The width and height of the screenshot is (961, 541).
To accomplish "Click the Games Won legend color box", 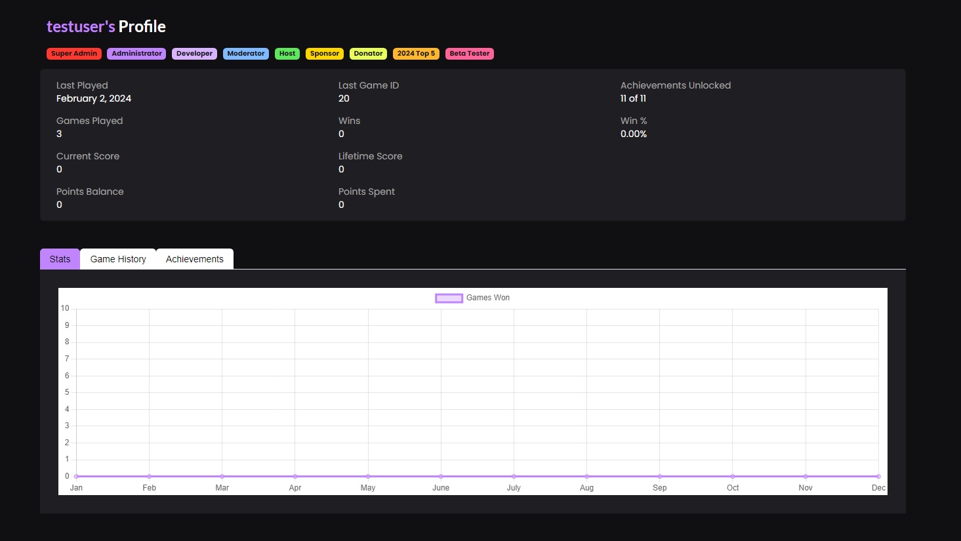I will (449, 298).
